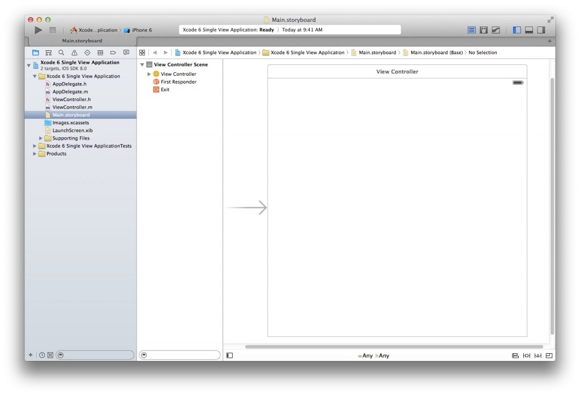Screen dimensions: 580x395
Task: Toggle the document outline view
Action: coord(229,355)
